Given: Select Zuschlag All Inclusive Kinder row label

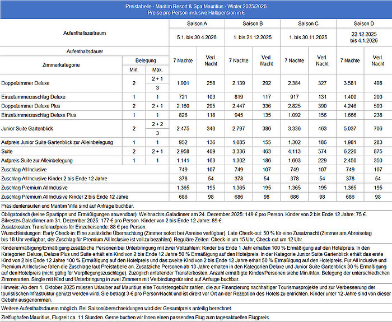Looking at the screenshot, I should 54,179.
